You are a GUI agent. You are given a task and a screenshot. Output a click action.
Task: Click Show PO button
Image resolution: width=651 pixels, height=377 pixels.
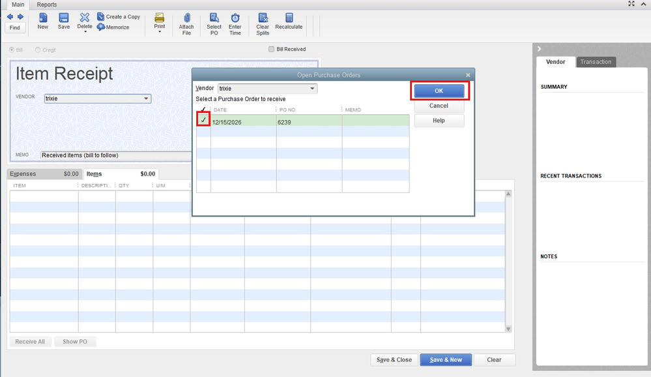click(x=75, y=342)
